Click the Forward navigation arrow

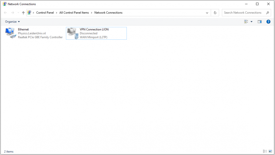[x=13, y=13]
